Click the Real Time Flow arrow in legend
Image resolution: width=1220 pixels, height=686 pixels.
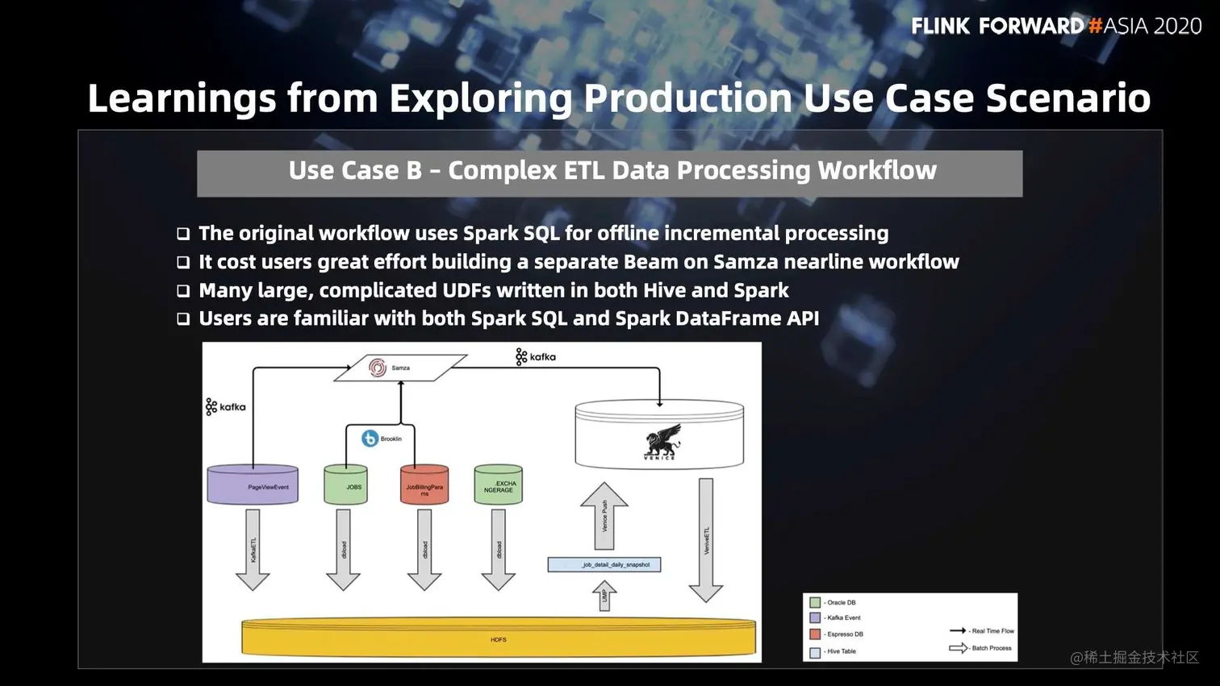click(958, 630)
